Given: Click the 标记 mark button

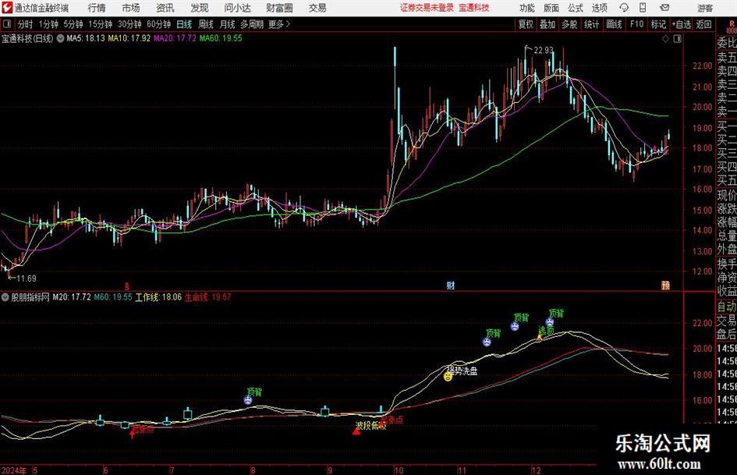Looking at the screenshot, I should (x=658, y=24).
